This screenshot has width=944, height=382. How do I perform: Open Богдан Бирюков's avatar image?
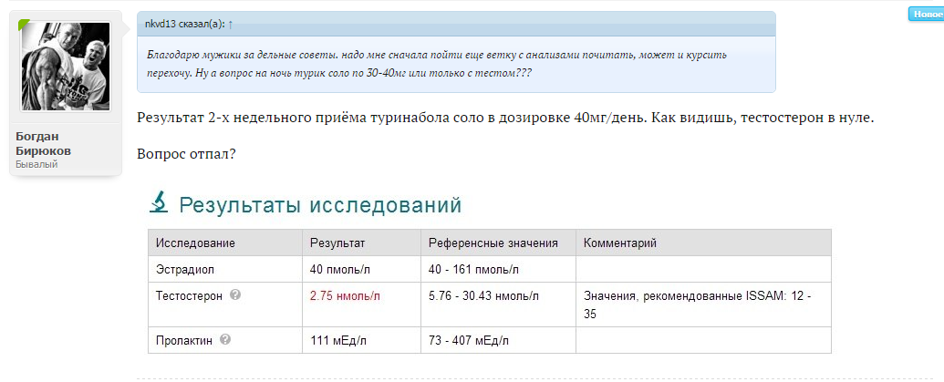tap(65, 67)
